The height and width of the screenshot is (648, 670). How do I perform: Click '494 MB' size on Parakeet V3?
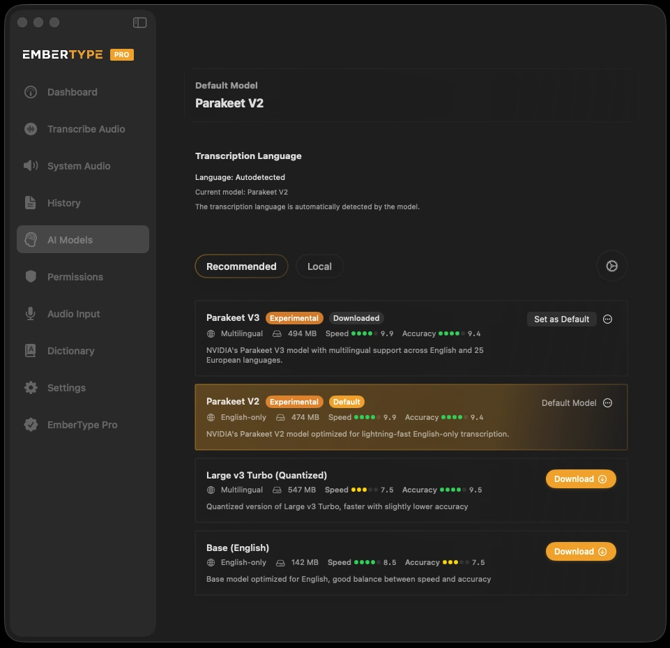point(302,334)
